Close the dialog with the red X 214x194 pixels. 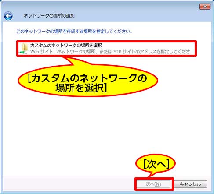(205, 7)
